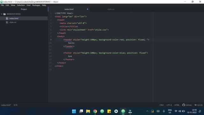Open Task View from the taskbar

(x=81, y=111)
